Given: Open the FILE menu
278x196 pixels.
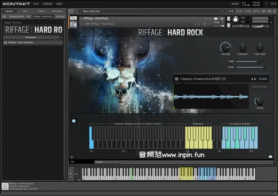Looking at the screenshot, I should [36, 4].
